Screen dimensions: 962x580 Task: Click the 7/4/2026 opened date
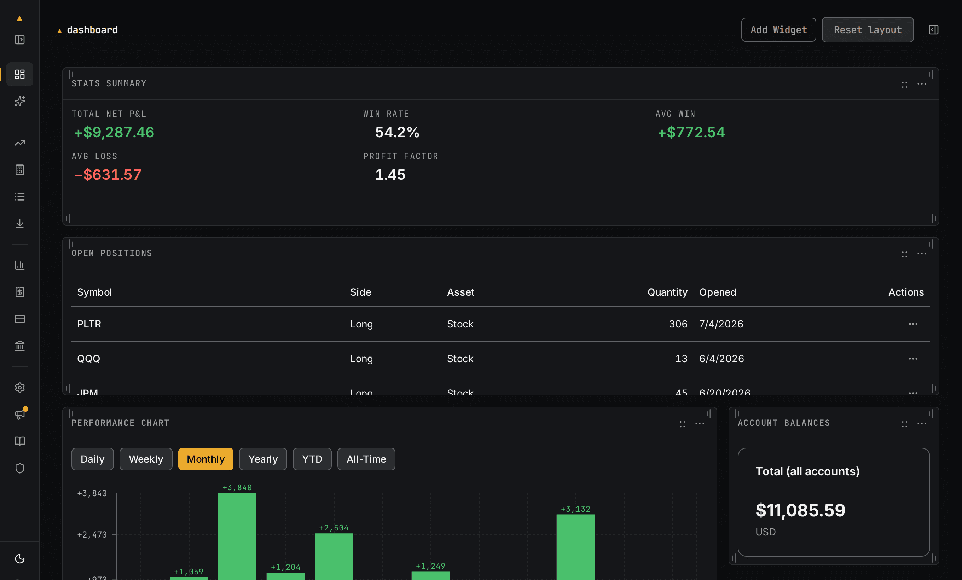[721, 324]
